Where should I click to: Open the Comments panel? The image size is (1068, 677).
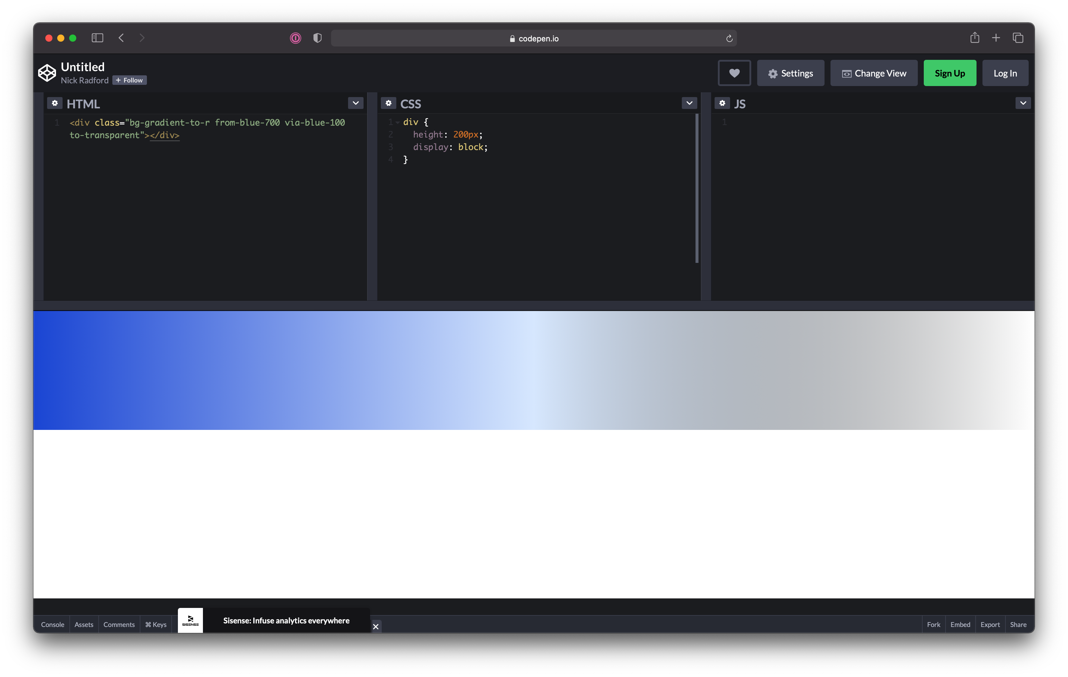(119, 624)
